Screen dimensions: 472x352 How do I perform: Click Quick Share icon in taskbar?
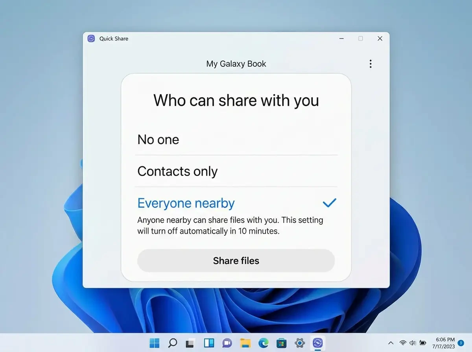tap(318, 343)
